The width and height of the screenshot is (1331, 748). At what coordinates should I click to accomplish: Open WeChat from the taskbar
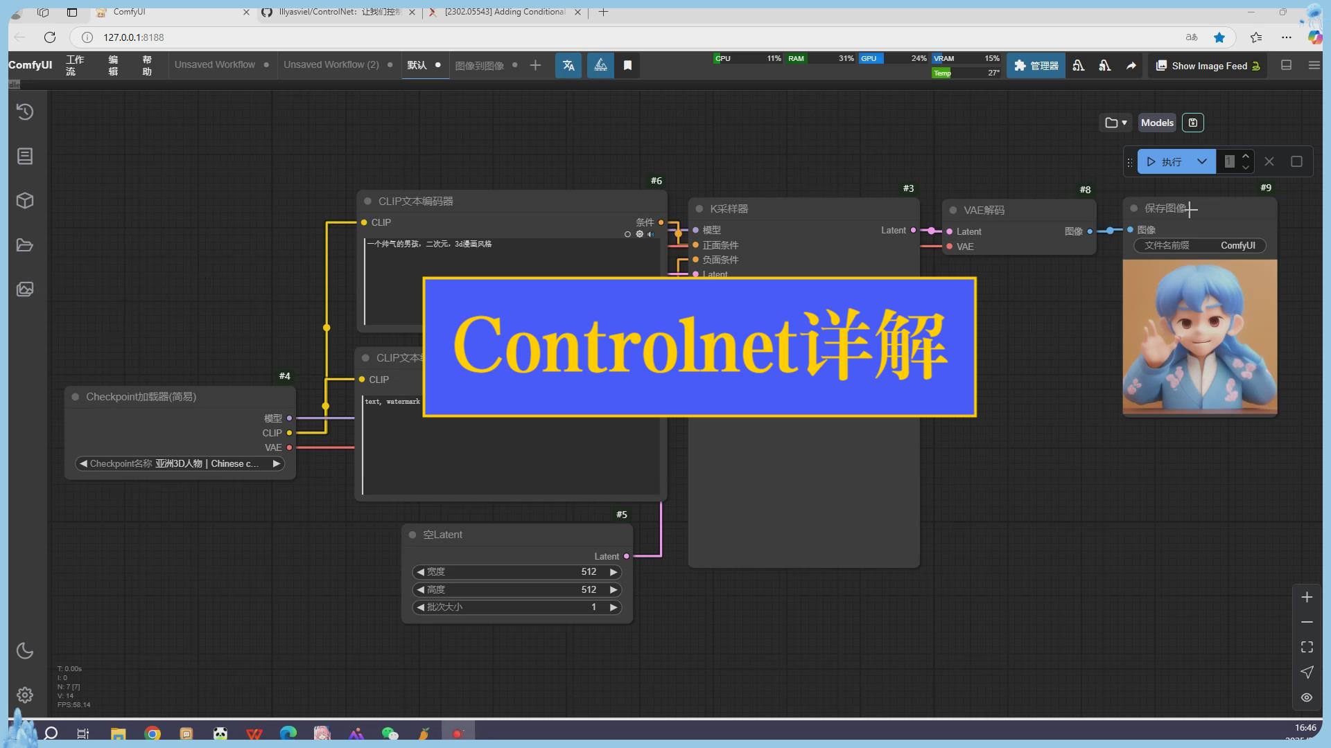tap(390, 733)
